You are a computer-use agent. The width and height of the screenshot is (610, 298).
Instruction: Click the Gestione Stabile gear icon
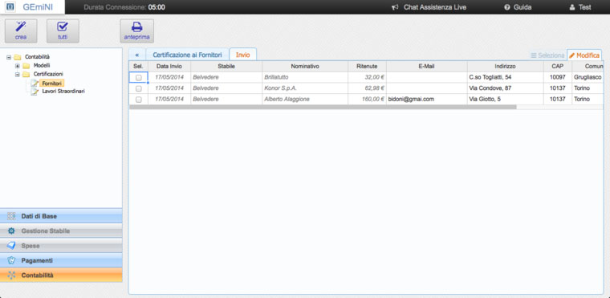click(12, 231)
